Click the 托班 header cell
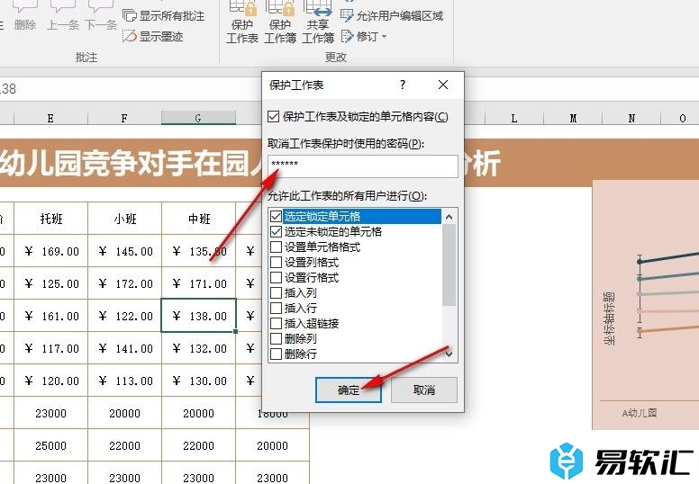This screenshot has height=484, width=699. coord(50,219)
